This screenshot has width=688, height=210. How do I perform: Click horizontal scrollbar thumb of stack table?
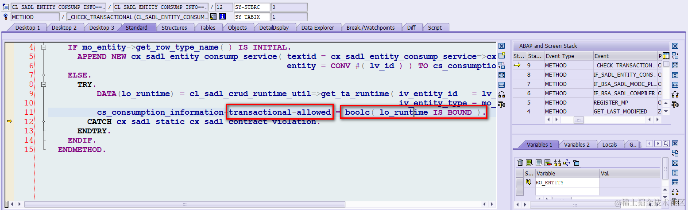pos(579,120)
